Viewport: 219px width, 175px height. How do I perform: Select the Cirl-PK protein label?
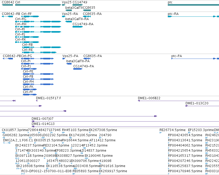click(x=28, y=87)
